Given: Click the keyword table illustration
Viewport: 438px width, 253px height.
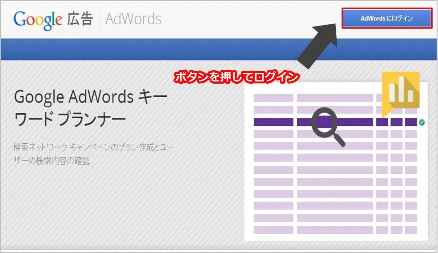Looking at the screenshot, I should [x=336, y=161].
